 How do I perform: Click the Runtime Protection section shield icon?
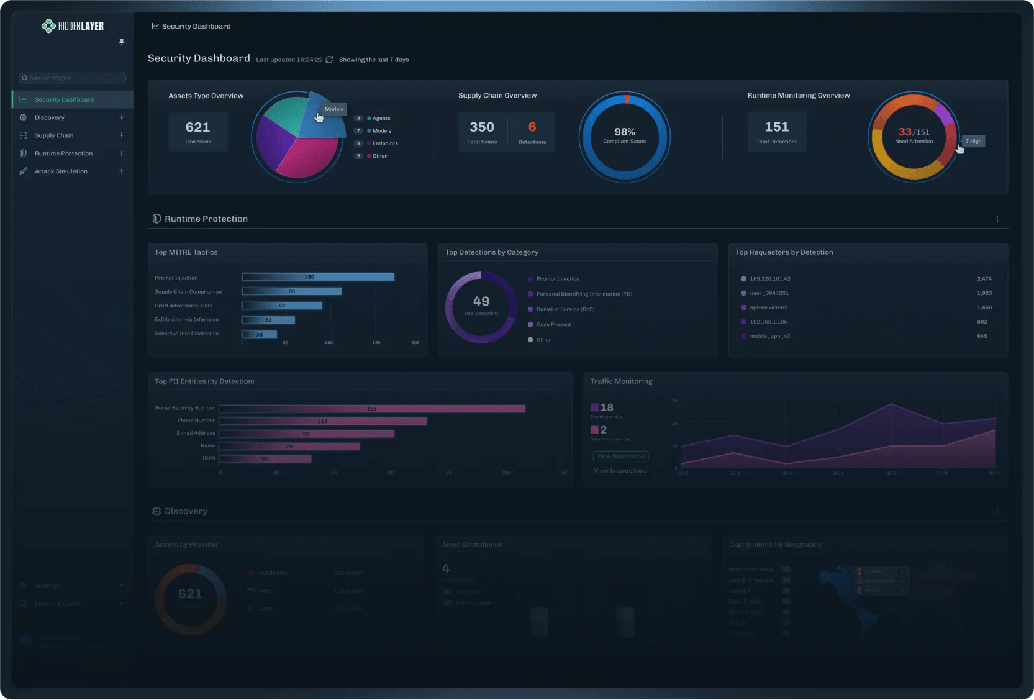156,219
